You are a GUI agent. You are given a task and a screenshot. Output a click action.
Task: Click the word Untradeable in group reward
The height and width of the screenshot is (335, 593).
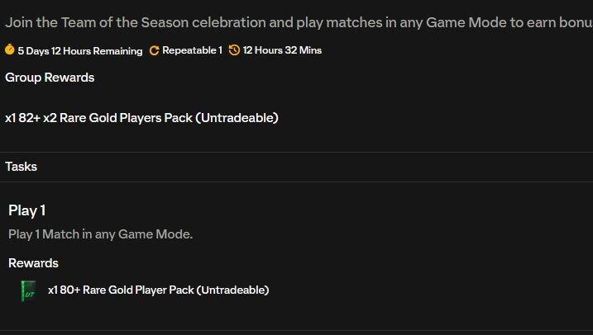click(x=237, y=118)
